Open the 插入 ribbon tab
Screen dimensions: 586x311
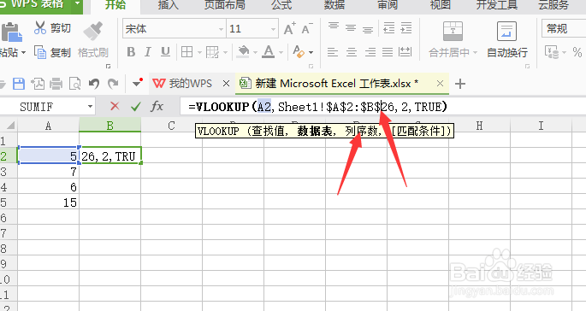pyautogui.click(x=169, y=5)
